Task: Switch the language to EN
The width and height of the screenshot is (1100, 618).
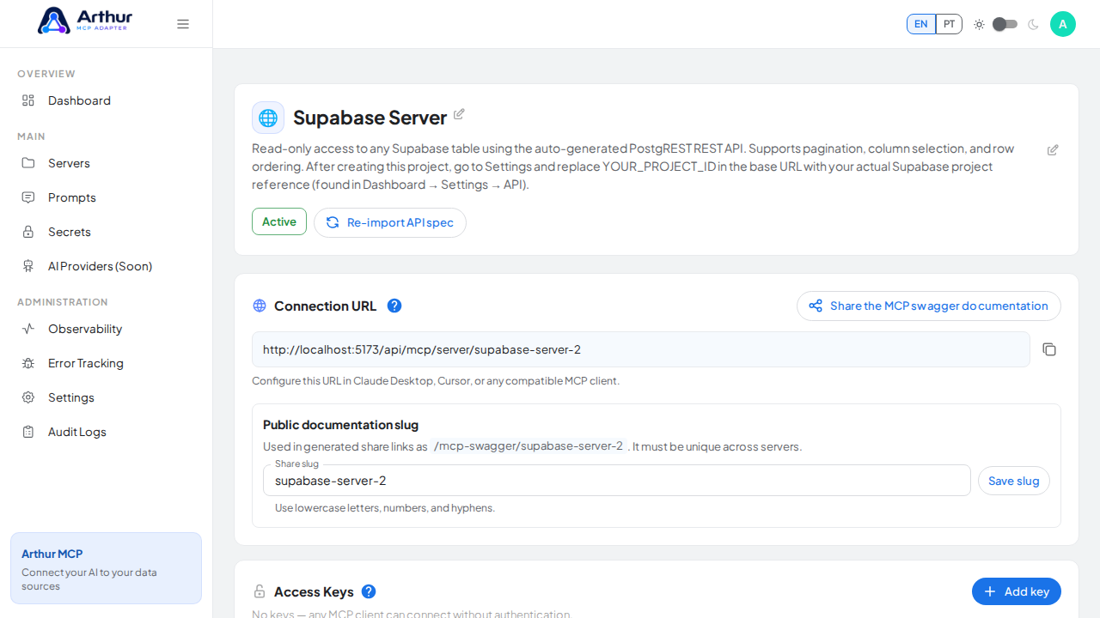Action: click(x=920, y=24)
